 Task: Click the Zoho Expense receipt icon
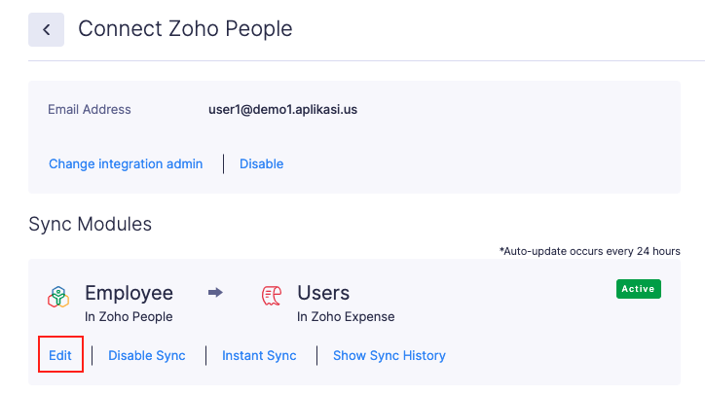point(272,296)
